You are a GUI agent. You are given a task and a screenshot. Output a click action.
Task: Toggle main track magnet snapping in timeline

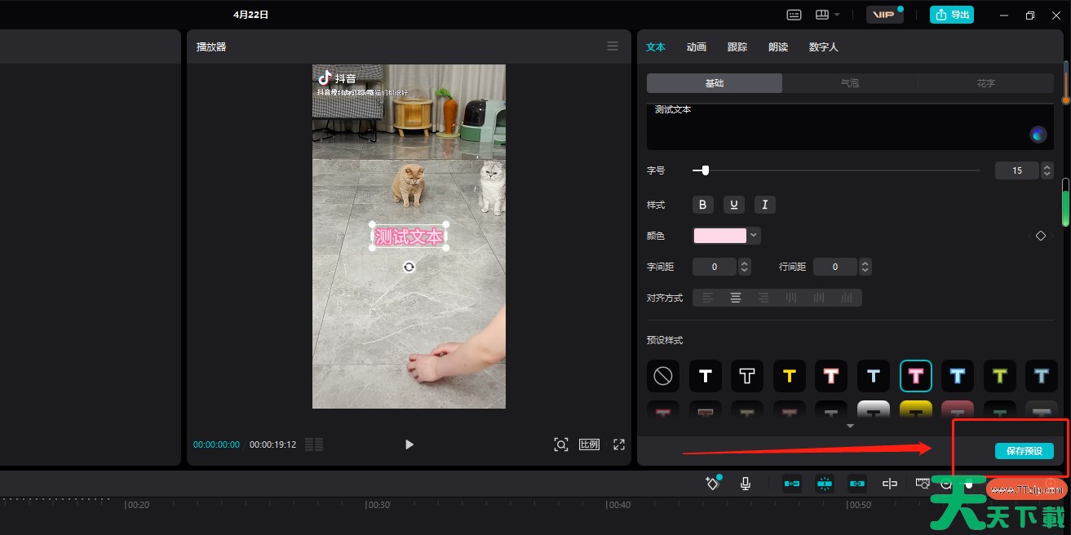791,484
